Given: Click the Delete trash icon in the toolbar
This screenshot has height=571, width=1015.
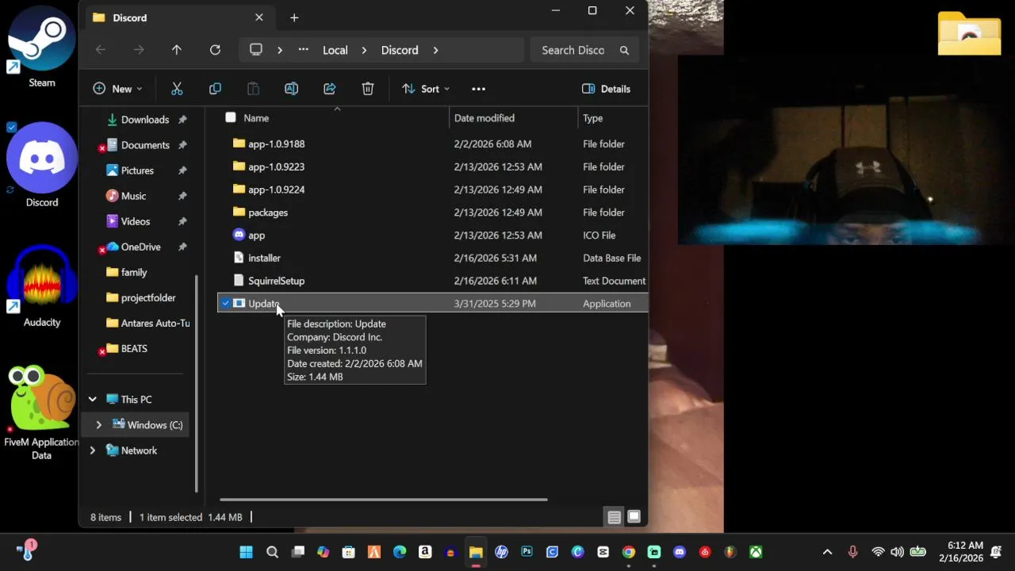Looking at the screenshot, I should 368,89.
